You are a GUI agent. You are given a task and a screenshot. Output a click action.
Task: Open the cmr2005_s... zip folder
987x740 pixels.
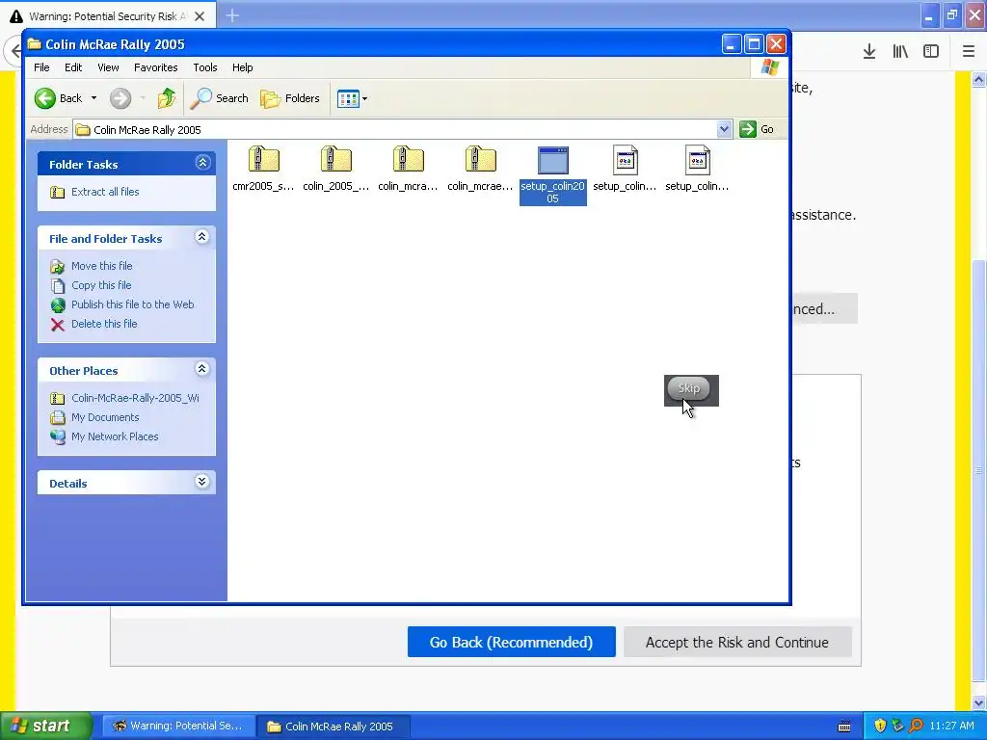pyautogui.click(x=263, y=168)
